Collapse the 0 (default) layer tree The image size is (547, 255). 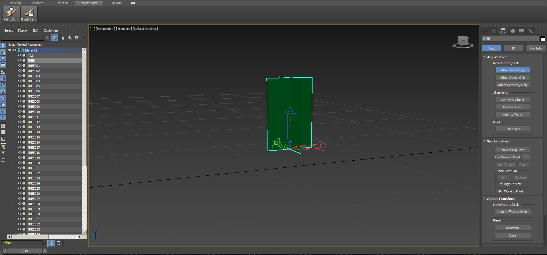click(10, 50)
